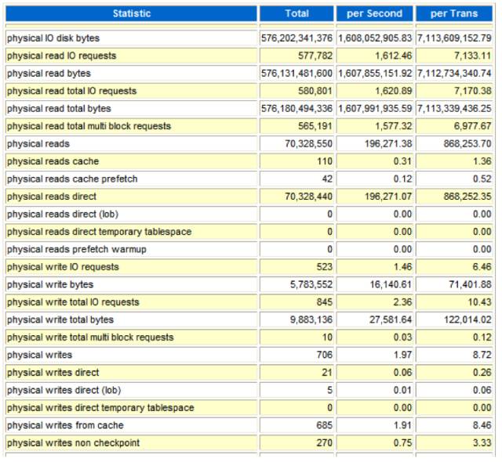Select 'physical writes direct temporary tablespace'

pyautogui.click(x=100, y=408)
